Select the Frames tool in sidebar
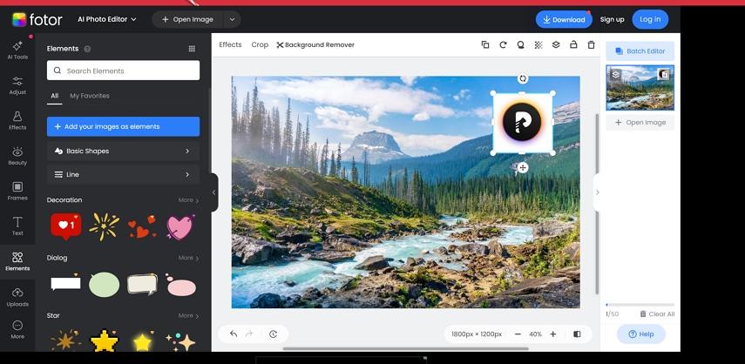 click(17, 191)
